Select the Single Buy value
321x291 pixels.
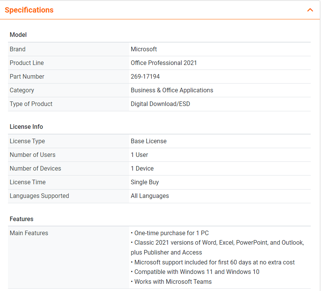(x=145, y=182)
